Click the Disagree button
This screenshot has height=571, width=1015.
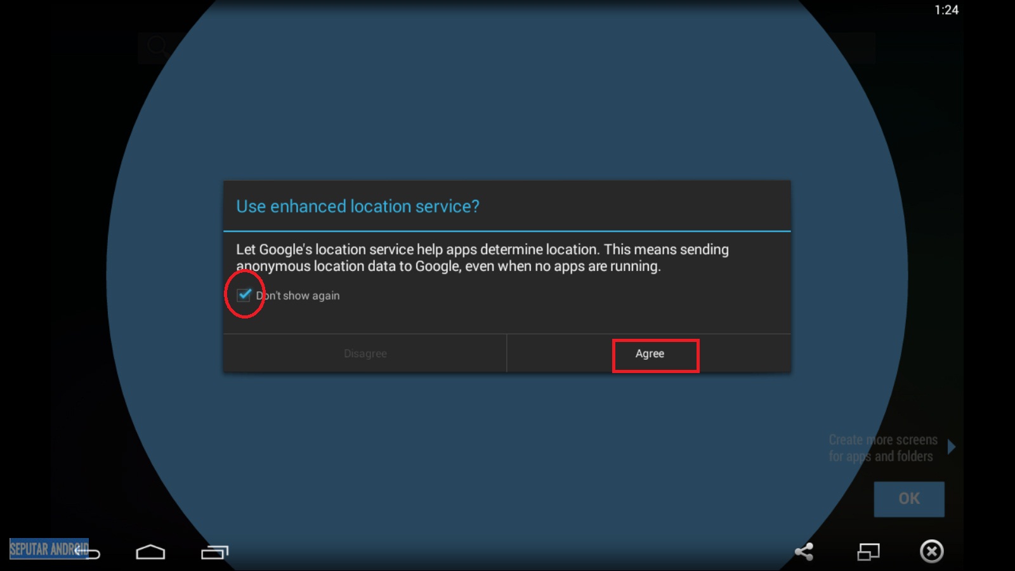365,353
